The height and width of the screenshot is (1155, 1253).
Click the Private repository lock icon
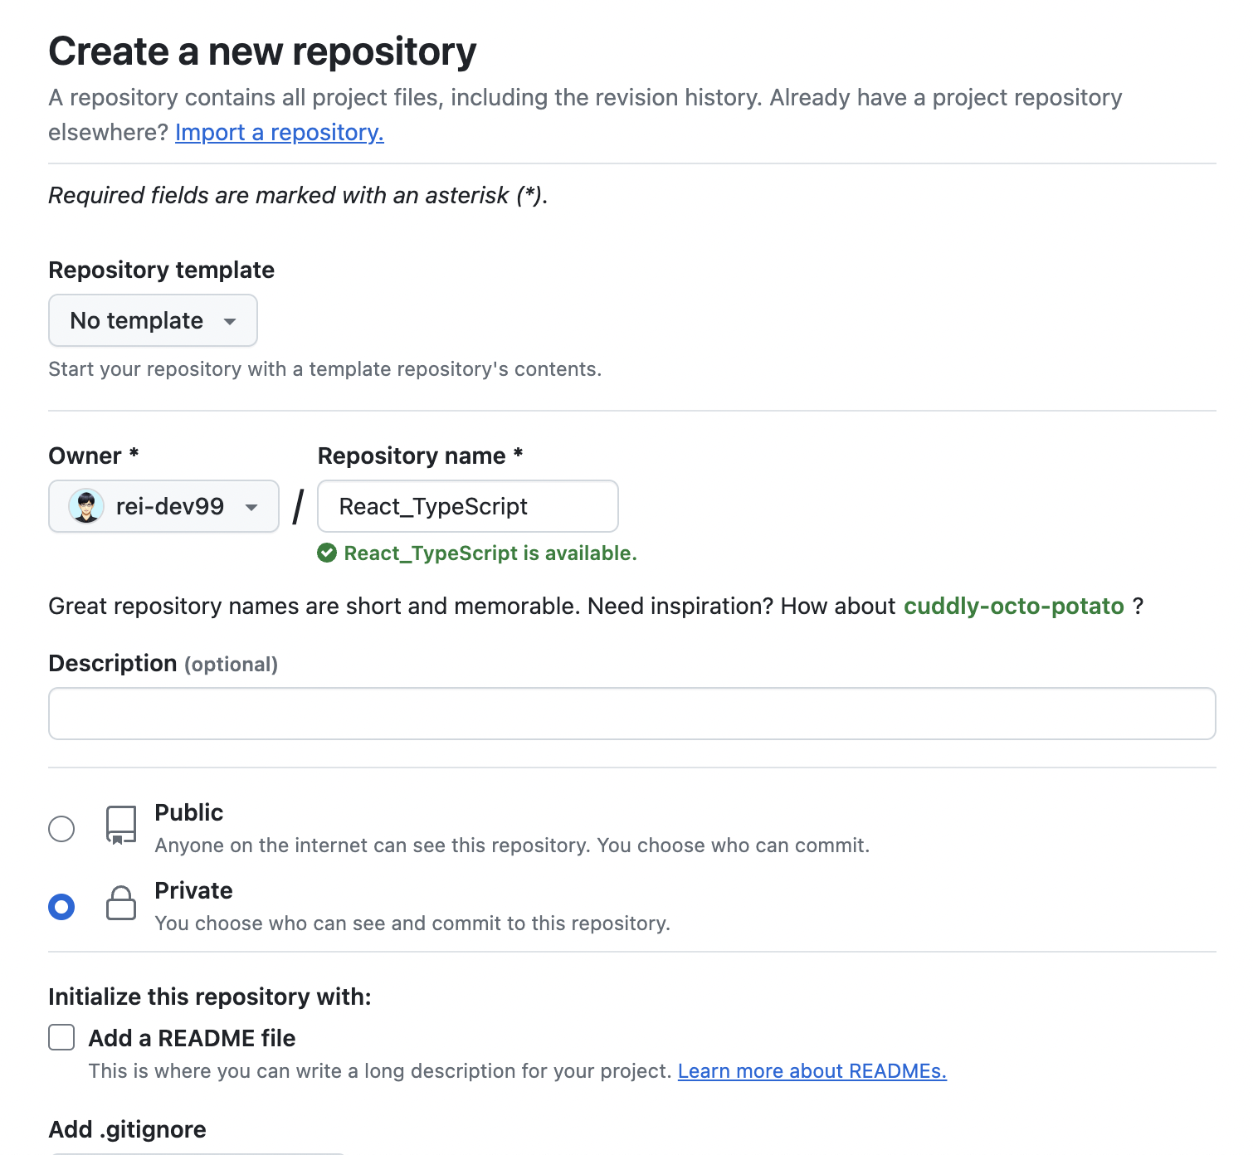click(121, 903)
